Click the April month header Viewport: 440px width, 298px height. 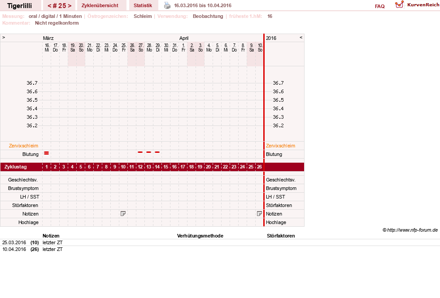pyautogui.click(x=184, y=38)
